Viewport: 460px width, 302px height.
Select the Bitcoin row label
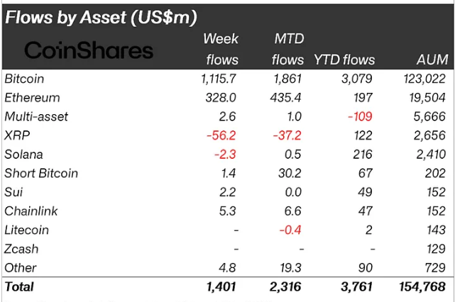[23, 79]
